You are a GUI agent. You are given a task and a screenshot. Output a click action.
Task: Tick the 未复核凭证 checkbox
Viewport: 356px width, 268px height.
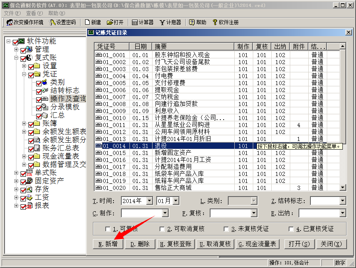point(226,229)
